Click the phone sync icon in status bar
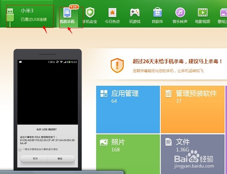This screenshot has width=227, height=174. click(x=58, y=62)
